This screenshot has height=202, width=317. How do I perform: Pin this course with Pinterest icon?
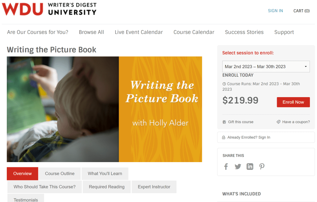click(262, 167)
